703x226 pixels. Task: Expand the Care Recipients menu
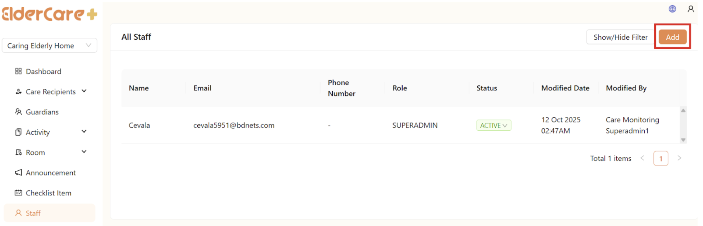[84, 91]
